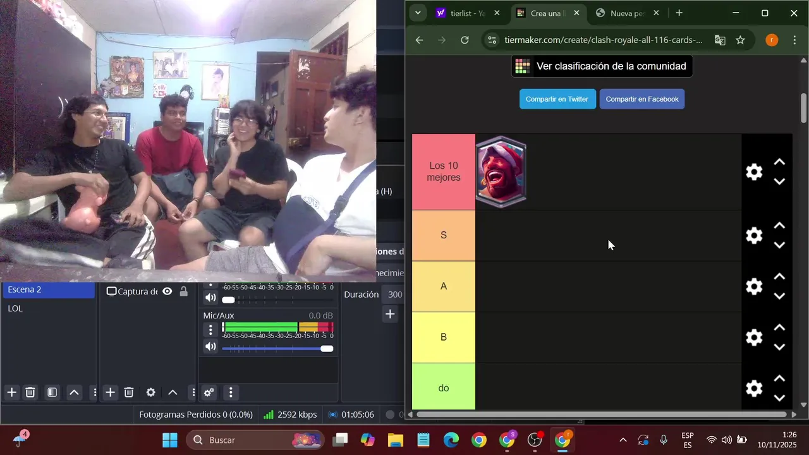This screenshot has height=455, width=809.
Task: Move tier S row down
Action: point(779,245)
